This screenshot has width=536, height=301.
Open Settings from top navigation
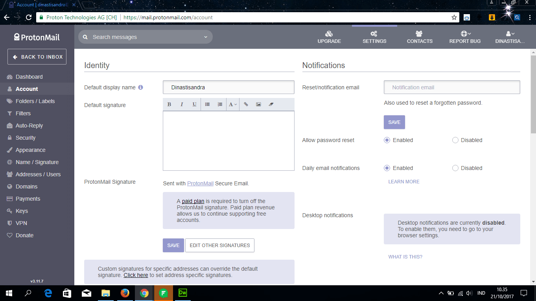pyautogui.click(x=374, y=37)
